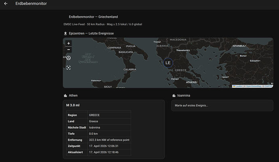Click the Patras label on the map
This screenshot has width=279, height=162.
[x=175, y=79]
